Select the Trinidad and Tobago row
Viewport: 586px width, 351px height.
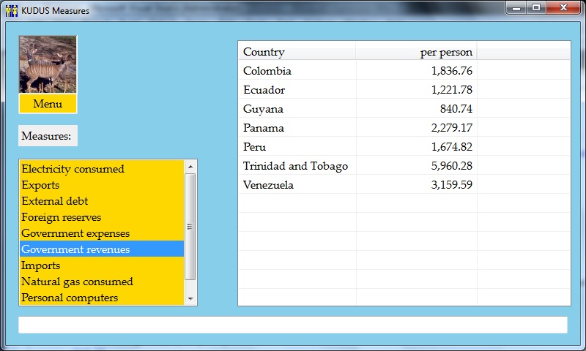point(295,166)
